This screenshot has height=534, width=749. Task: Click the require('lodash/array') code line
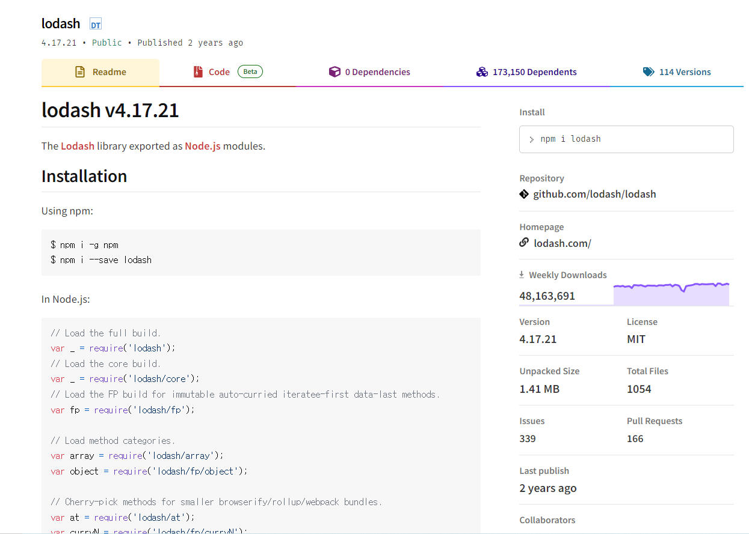[x=137, y=455]
